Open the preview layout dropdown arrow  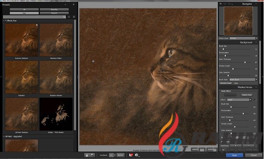click(115, 155)
